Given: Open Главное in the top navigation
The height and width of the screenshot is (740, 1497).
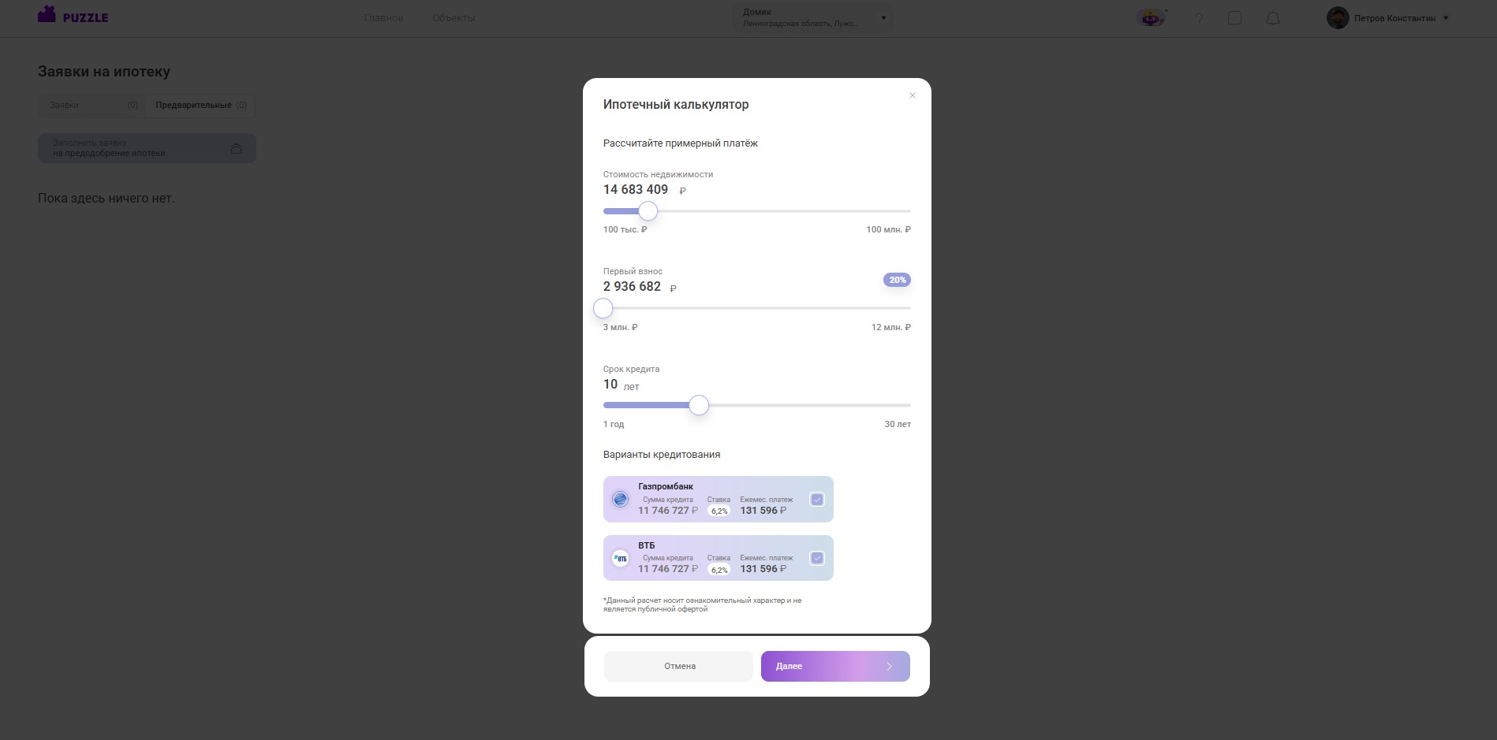Looking at the screenshot, I should tap(383, 18).
